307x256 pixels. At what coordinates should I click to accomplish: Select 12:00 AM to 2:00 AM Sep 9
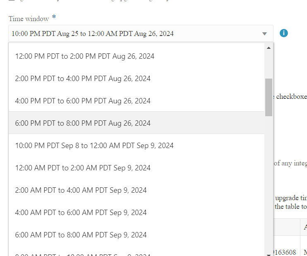click(x=83, y=168)
